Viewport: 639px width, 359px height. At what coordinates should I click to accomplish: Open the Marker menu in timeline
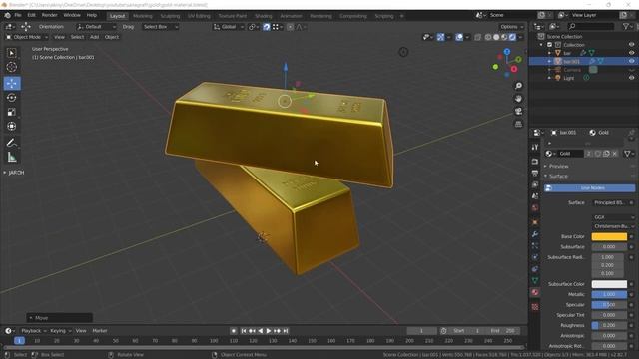(100, 331)
